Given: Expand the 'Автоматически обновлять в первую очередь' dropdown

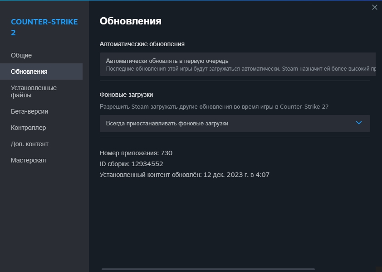Looking at the screenshot, I should 237,64.
